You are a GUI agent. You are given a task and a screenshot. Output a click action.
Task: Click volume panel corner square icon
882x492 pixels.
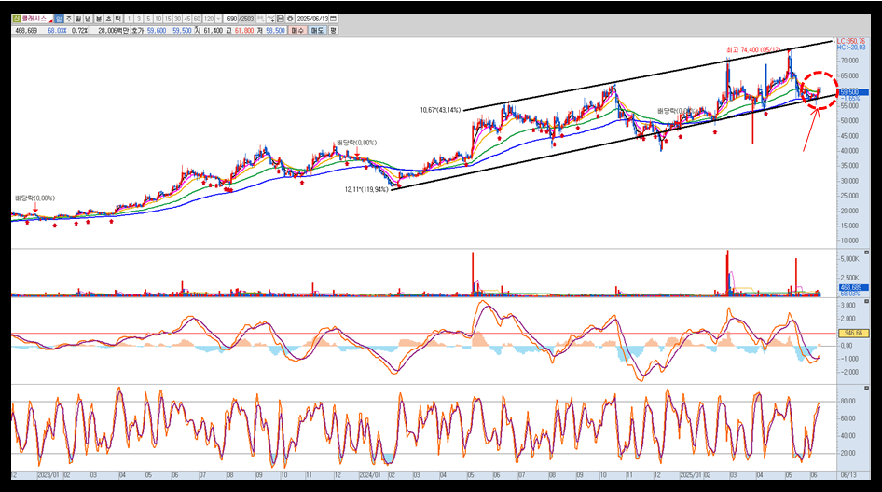click(x=866, y=253)
